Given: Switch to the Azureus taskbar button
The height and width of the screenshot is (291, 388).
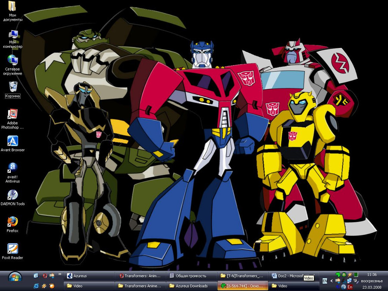Looking at the screenshot, I should (x=89, y=275).
